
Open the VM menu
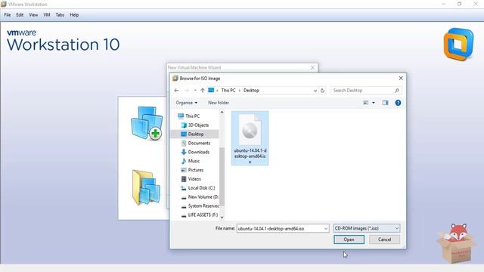tap(47, 15)
